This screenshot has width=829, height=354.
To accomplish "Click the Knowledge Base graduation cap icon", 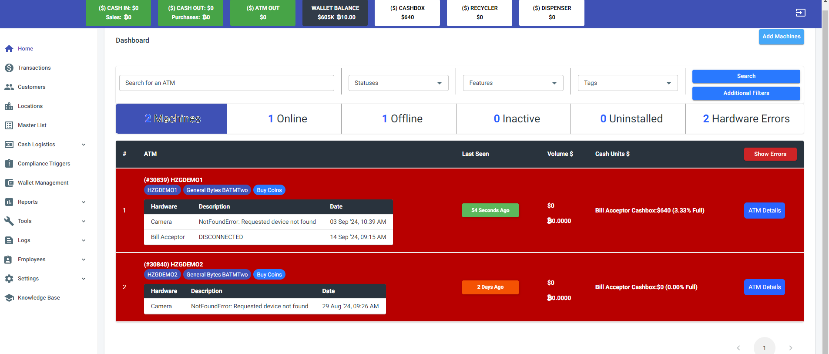I will pos(9,298).
